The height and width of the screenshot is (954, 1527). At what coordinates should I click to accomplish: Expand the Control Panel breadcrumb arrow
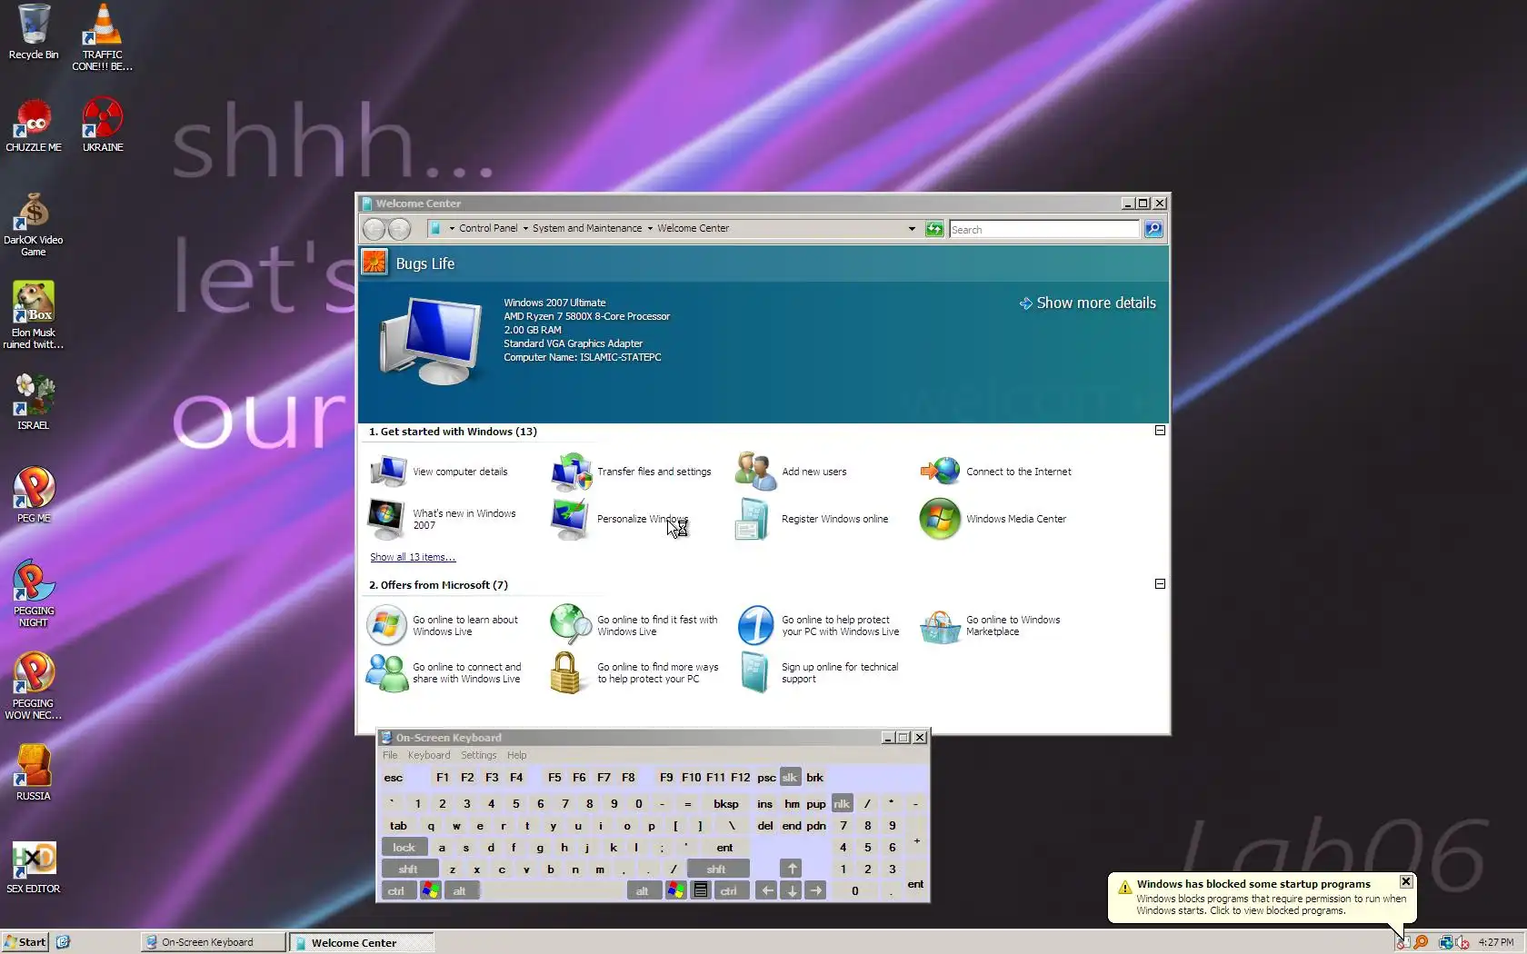tap(525, 229)
